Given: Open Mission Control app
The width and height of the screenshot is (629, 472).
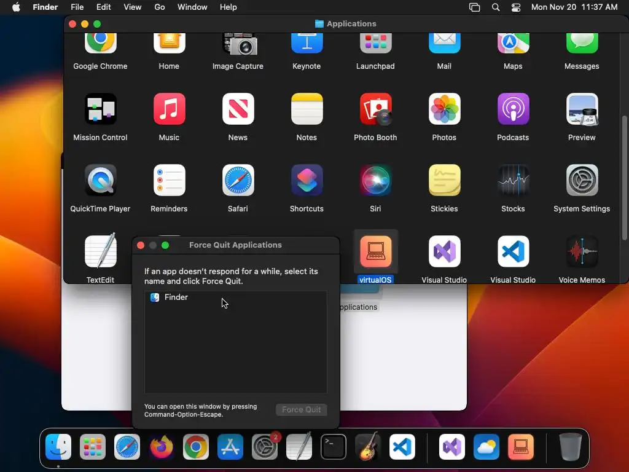Looking at the screenshot, I should pyautogui.click(x=100, y=109).
